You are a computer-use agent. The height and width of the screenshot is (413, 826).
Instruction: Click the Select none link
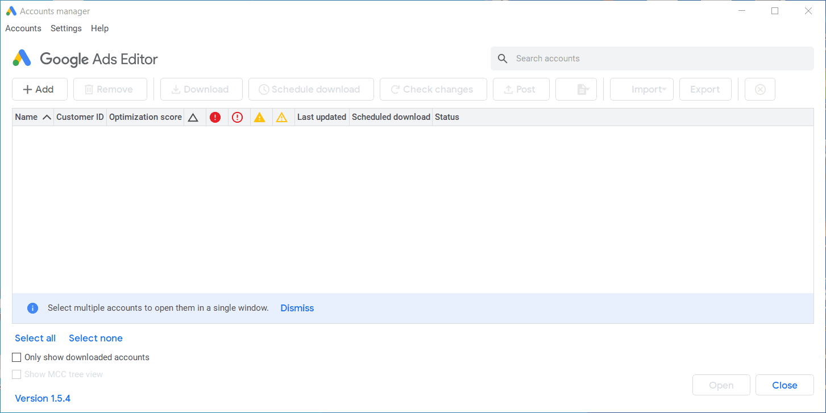pyautogui.click(x=96, y=338)
